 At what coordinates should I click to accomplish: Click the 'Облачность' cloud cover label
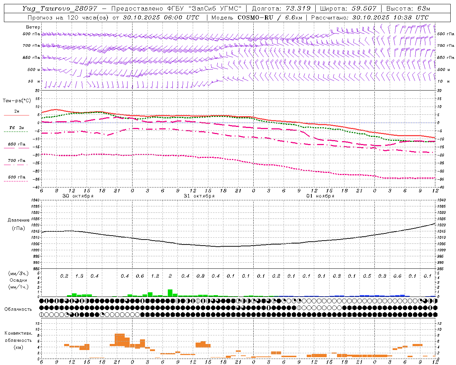tap(18, 309)
